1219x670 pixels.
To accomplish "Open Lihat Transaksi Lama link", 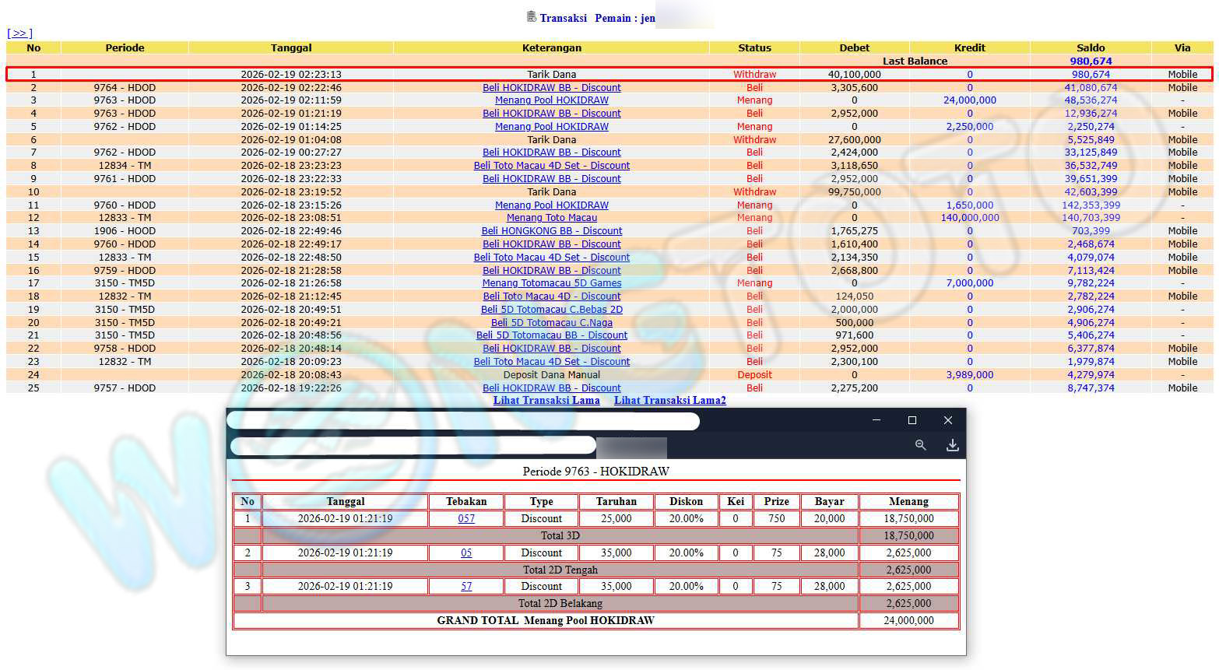I will tap(546, 400).
